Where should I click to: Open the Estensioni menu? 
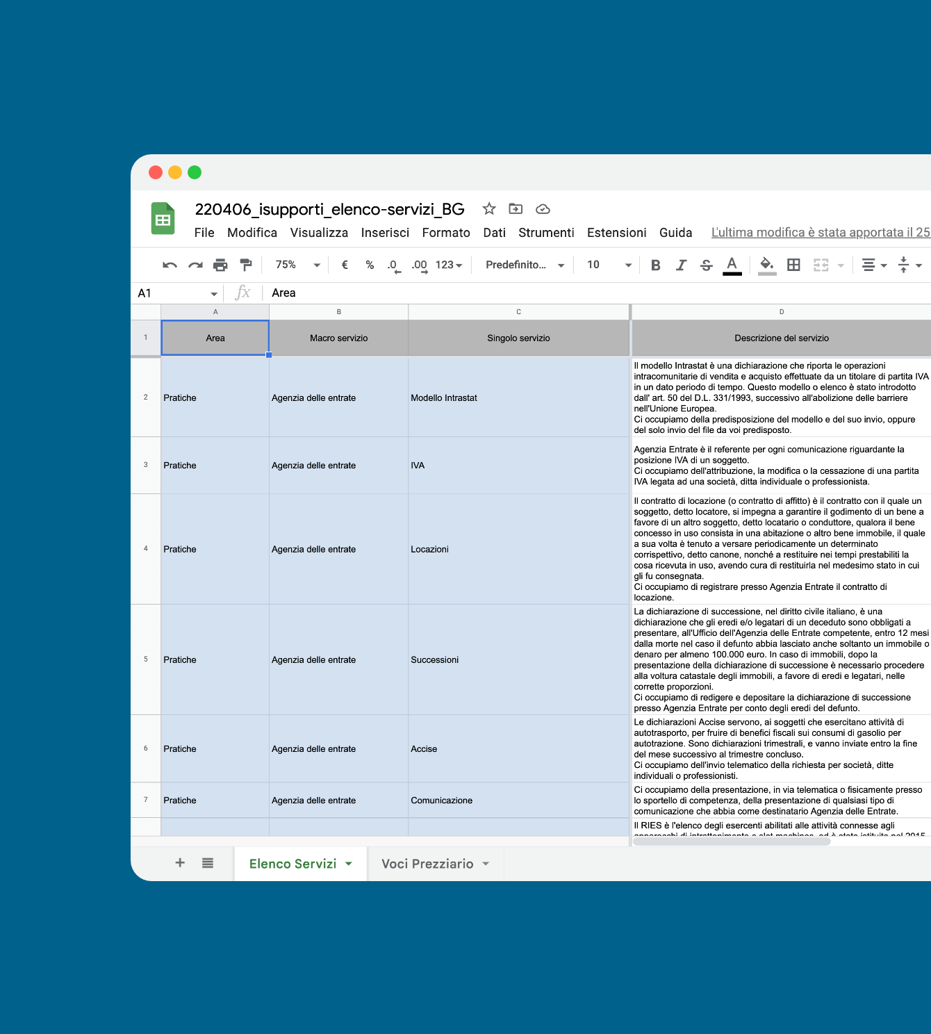pos(617,233)
